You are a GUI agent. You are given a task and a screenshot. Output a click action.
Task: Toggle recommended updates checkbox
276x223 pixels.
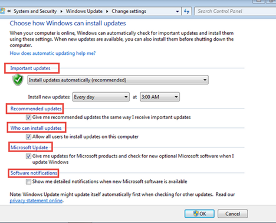point(28,117)
